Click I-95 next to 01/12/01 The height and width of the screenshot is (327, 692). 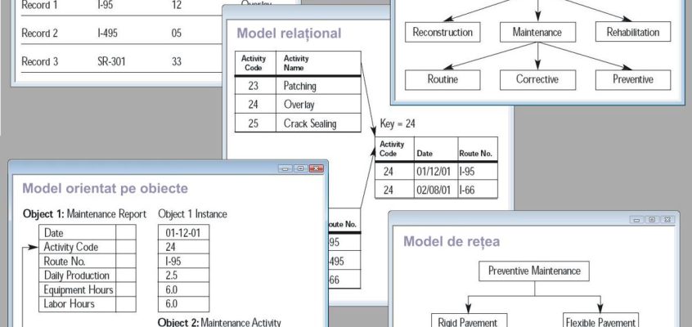coord(478,171)
